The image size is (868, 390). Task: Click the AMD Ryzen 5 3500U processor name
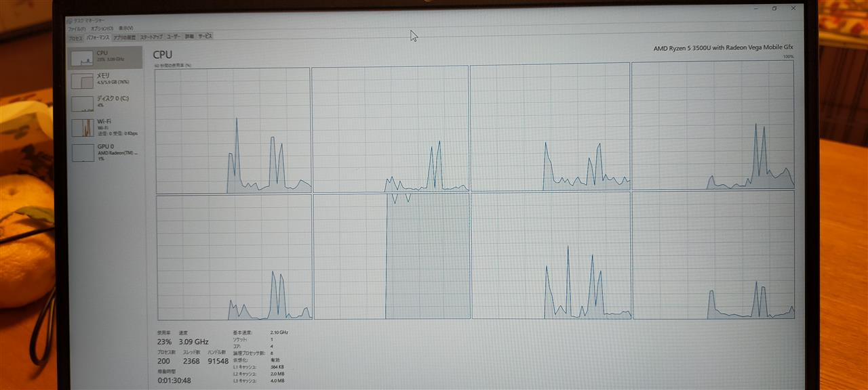(724, 48)
